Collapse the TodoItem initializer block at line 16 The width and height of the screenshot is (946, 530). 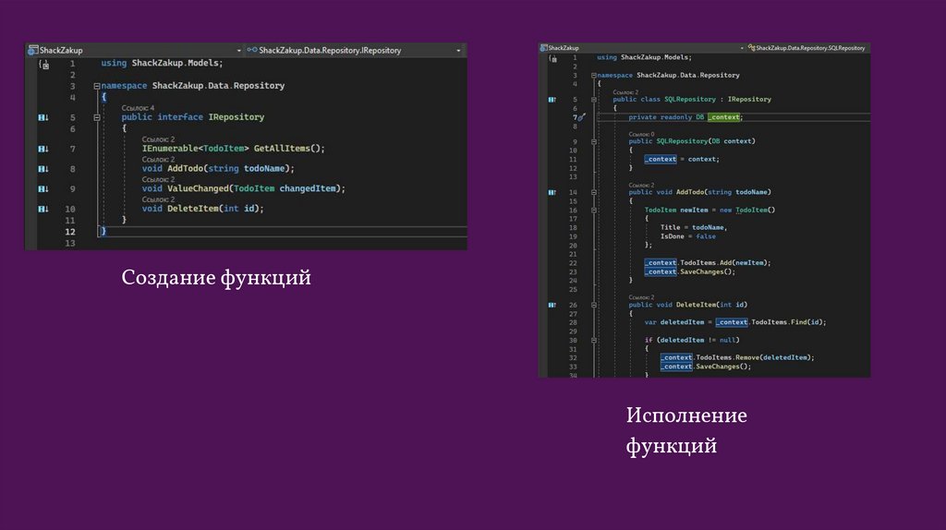[594, 211]
